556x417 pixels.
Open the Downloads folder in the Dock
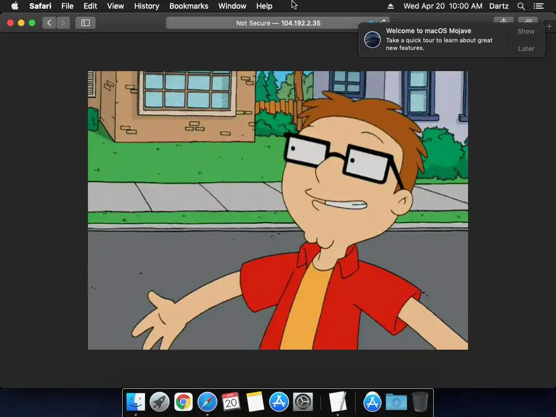[x=396, y=402]
